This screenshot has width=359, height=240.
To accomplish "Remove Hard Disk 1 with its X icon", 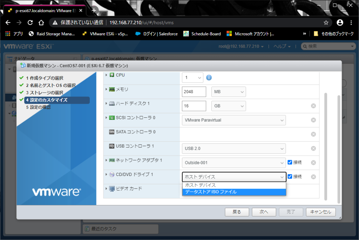I will coord(313,106).
